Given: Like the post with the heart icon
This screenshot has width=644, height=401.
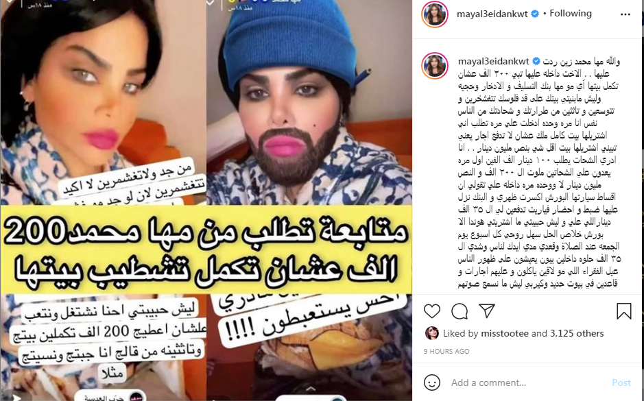Looking at the screenshot, I should coord(431,311).
